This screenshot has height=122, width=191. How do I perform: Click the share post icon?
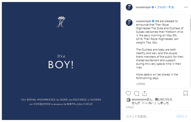[144, 93]
